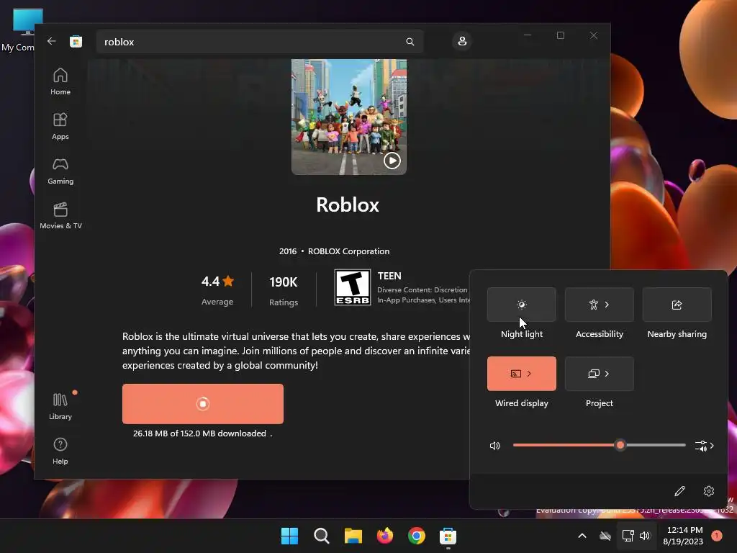This screenshot has height=553, width=737.
Task: Launch Google Chrome from the taskbar
Action: 417,536
